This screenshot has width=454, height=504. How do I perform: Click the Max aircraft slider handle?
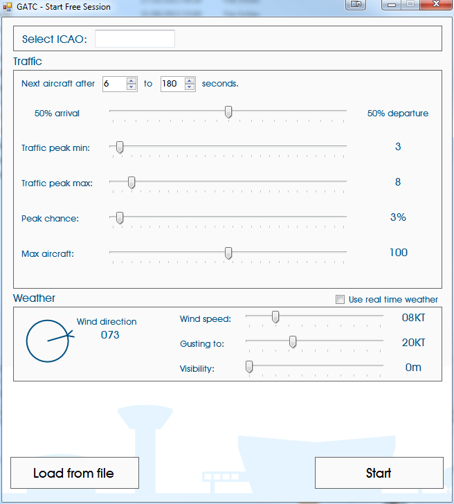[x=228, y=253]
